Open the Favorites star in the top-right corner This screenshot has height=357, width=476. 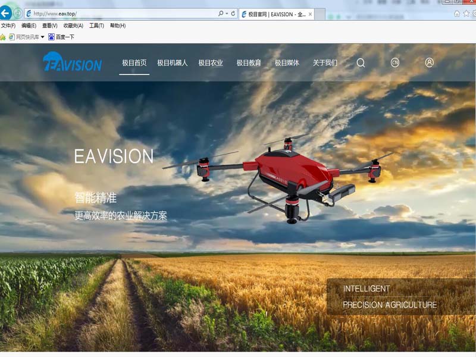pyautogui.click(x=466, y=14)
